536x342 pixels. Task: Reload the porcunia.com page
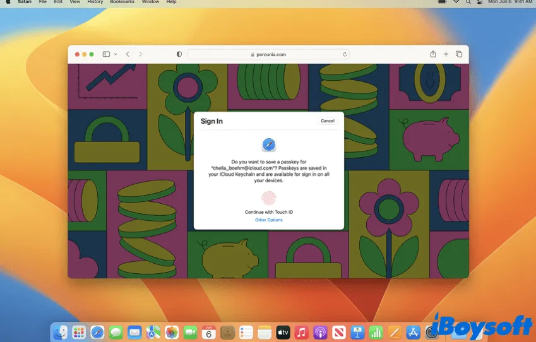click(x=345, y=54)
